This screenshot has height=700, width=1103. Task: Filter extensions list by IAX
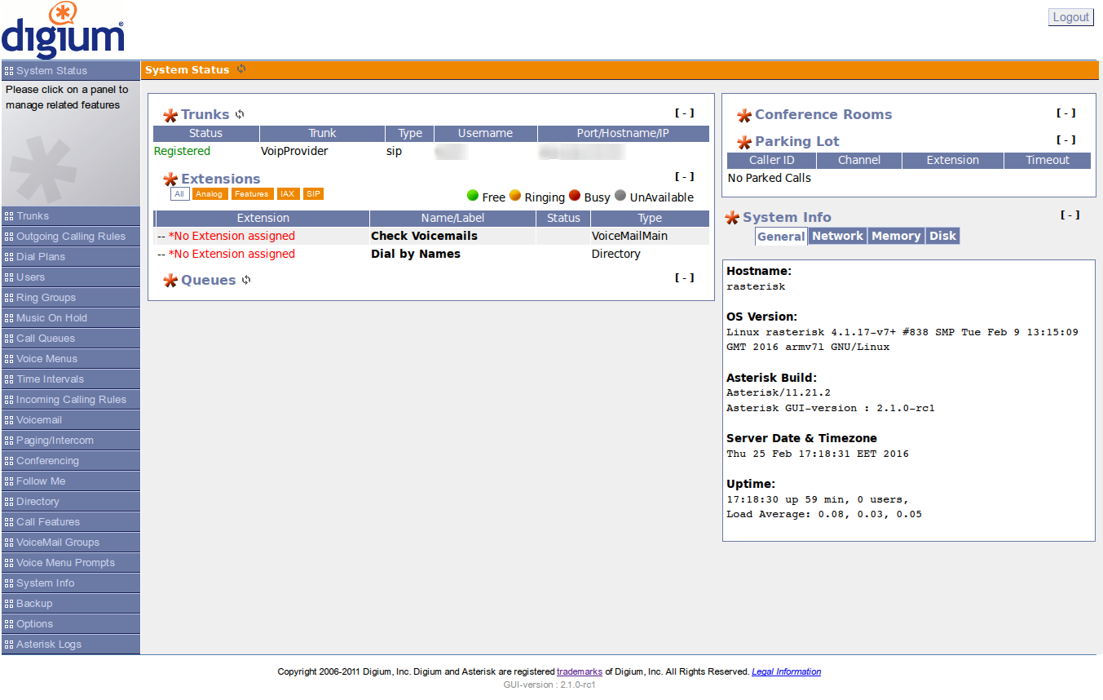(x=287, y=194)
